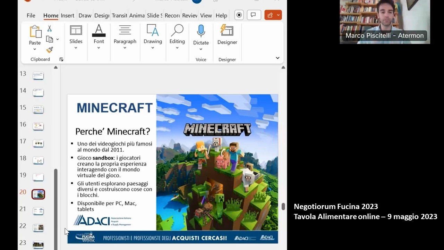Open the Clipboard dialog launcher

(x=61, y=59)
